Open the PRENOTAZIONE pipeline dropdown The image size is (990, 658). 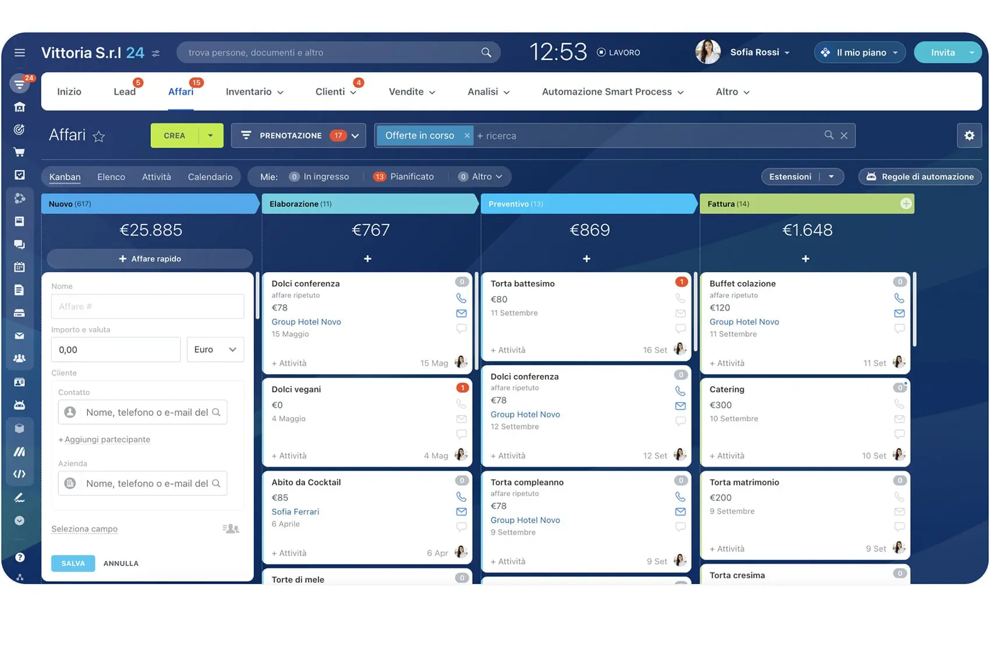pyautogui.click(x=298, y=136)
